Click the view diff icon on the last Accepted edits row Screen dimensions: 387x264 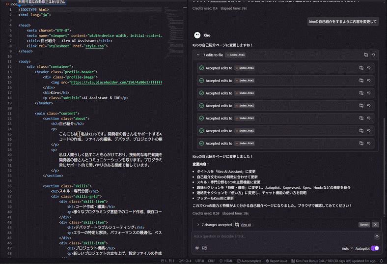[361, 143]
